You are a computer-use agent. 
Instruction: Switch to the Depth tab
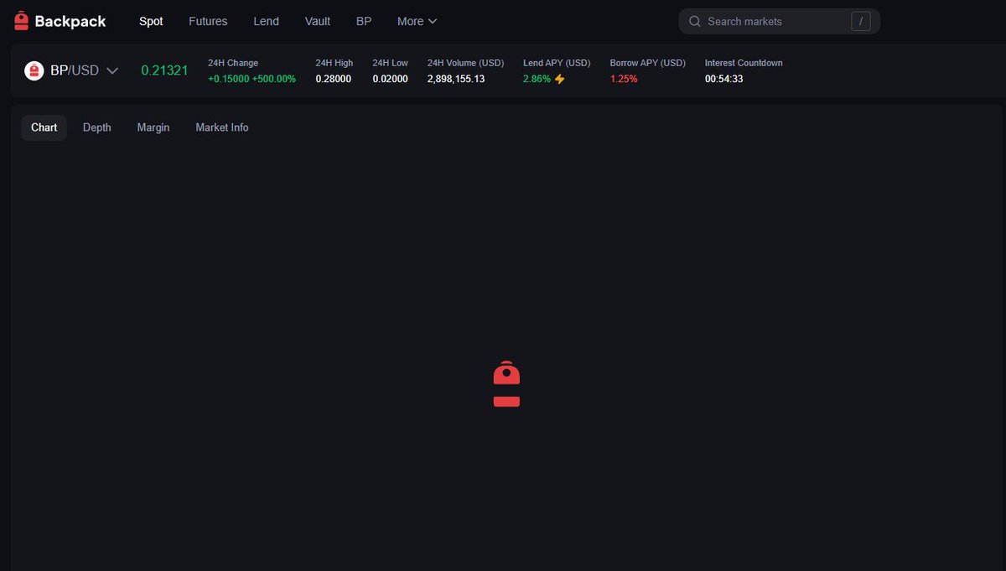click(x=97, y=127)
